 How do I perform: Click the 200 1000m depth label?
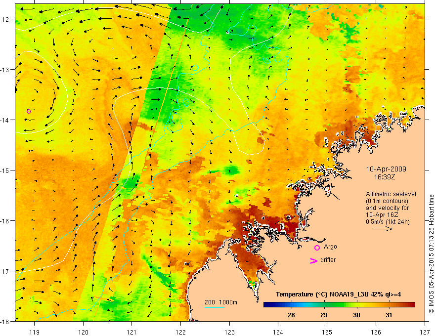221,302
